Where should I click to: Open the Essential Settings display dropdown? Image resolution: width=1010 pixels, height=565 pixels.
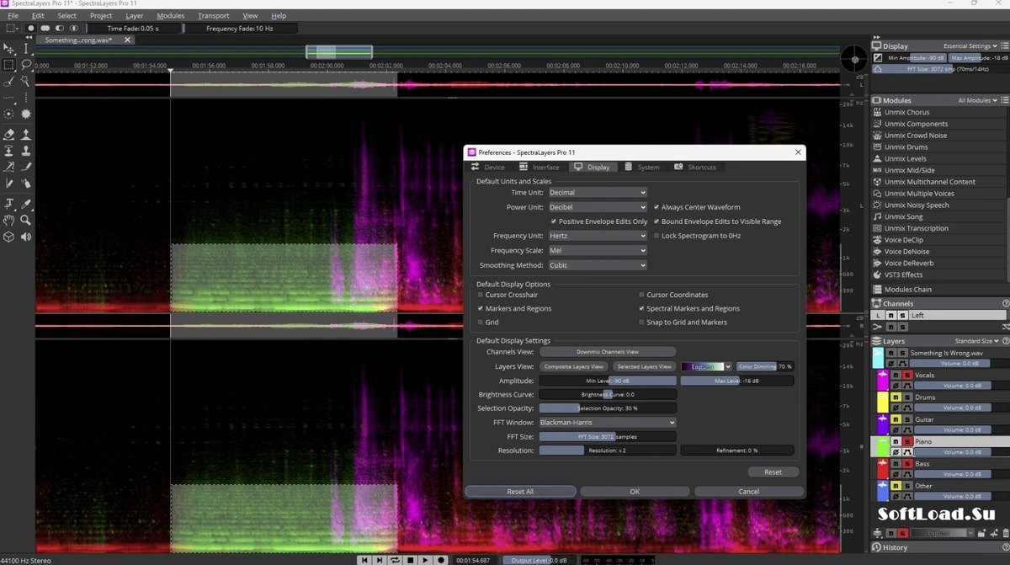970,46
